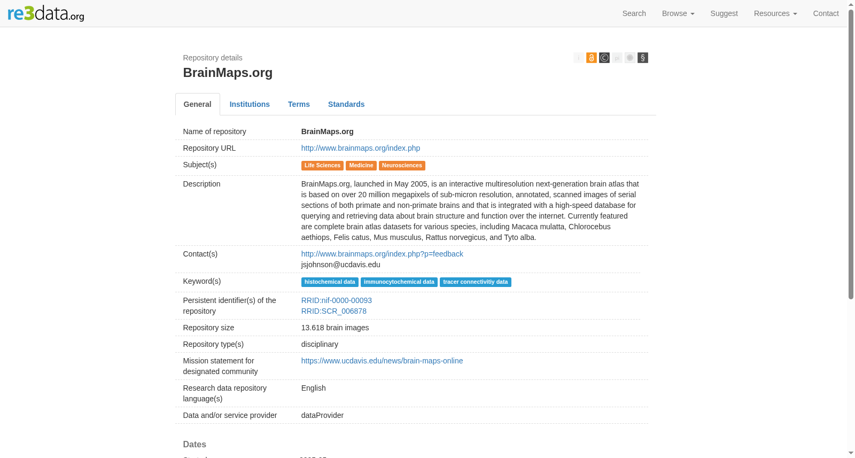
Task: Go to the Search page
Action: (x=634, y=13)
